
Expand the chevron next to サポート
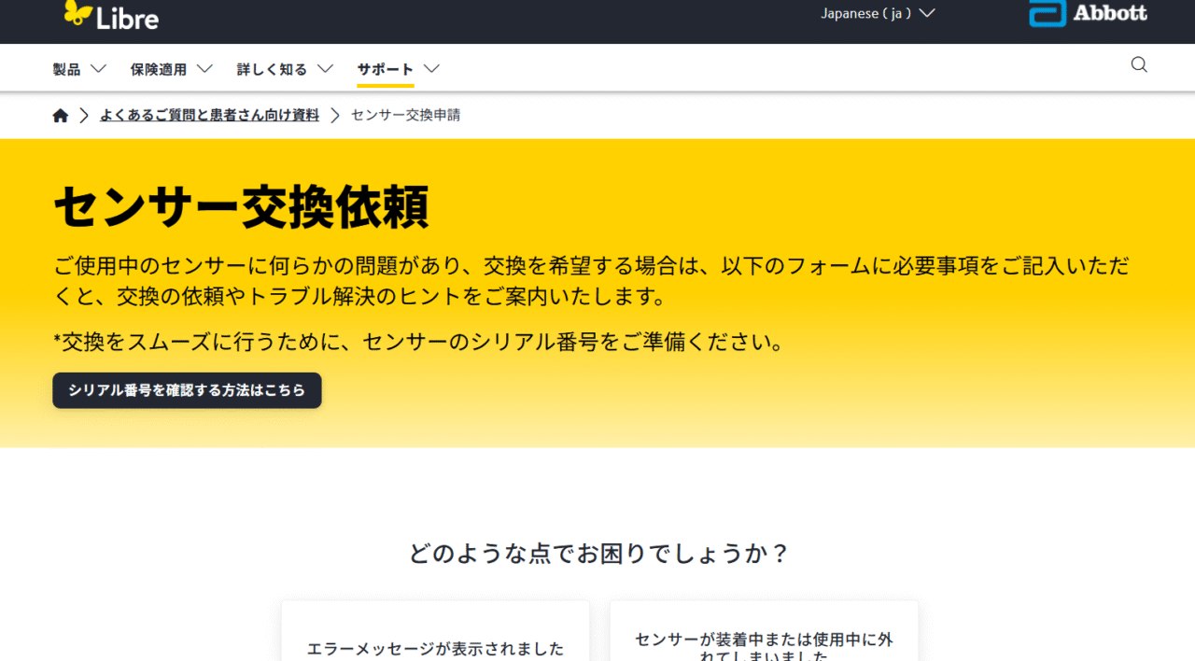431,69
